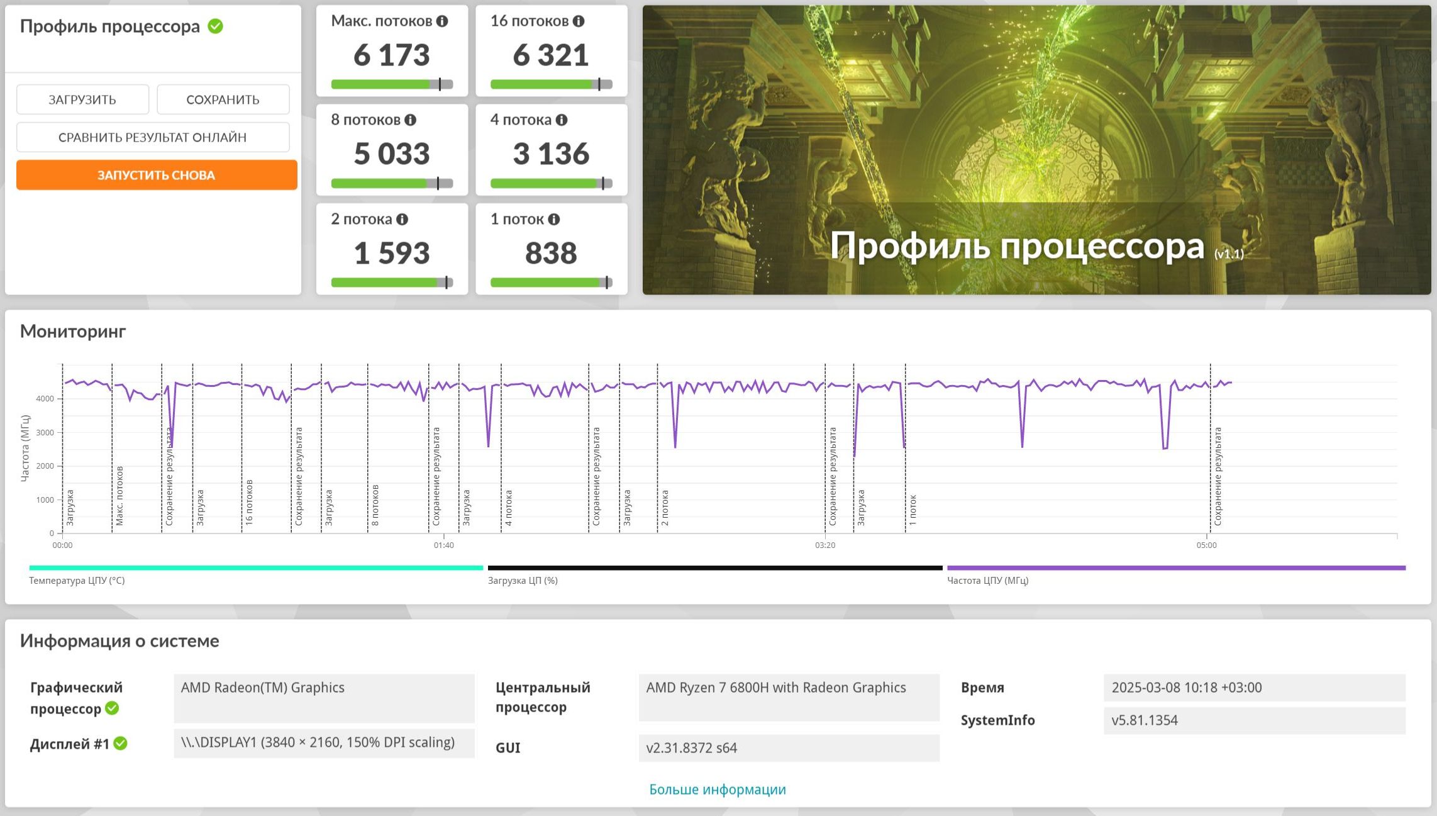Show info for the 4 потока score
This screenshot has height=816, width=1437.
click(x=562, y=120)
